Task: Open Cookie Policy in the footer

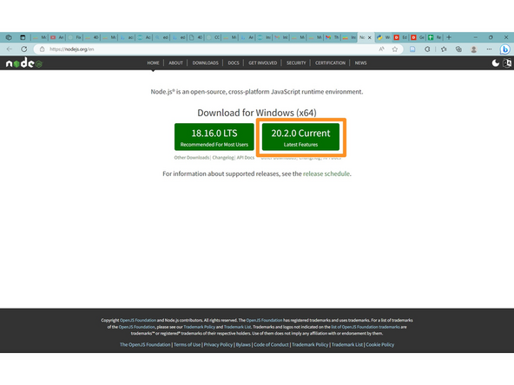Action: (x=380, y=344)
